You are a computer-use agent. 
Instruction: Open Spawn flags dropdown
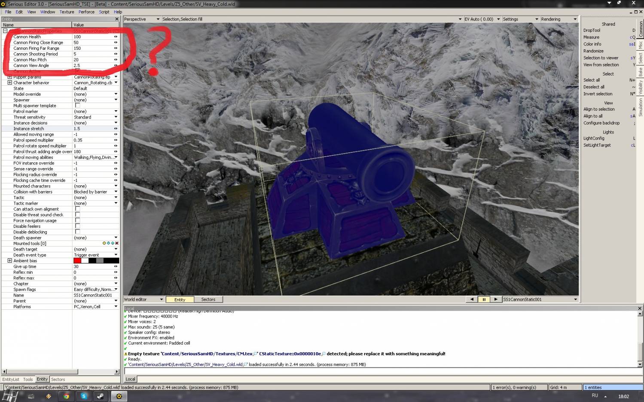(x=116, y=290)
